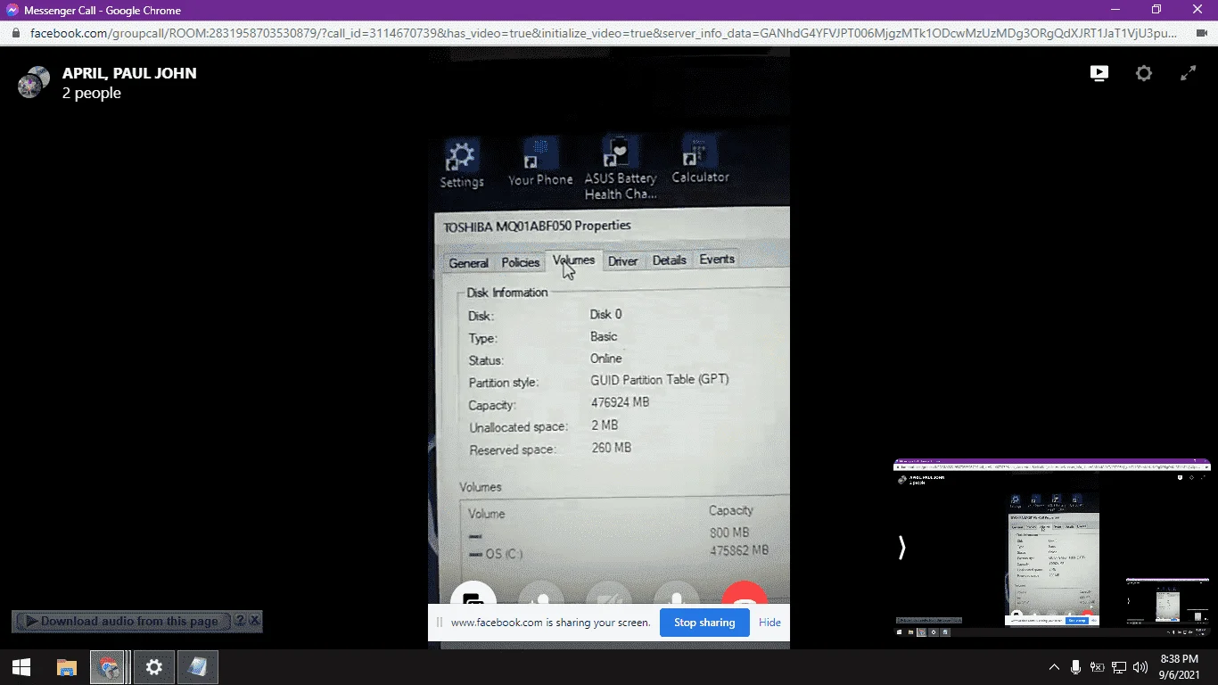The image size is (1218, 685).
Task: Click the Events tab in the video feed
Action: [x=717, y=260]
